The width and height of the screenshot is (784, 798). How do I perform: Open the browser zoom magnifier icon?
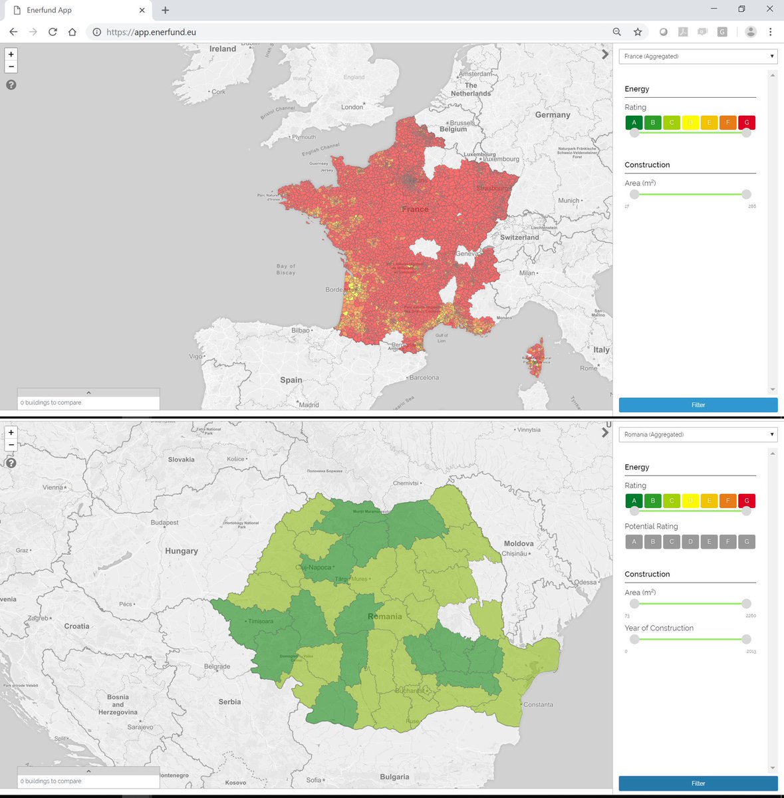point(617,32)
